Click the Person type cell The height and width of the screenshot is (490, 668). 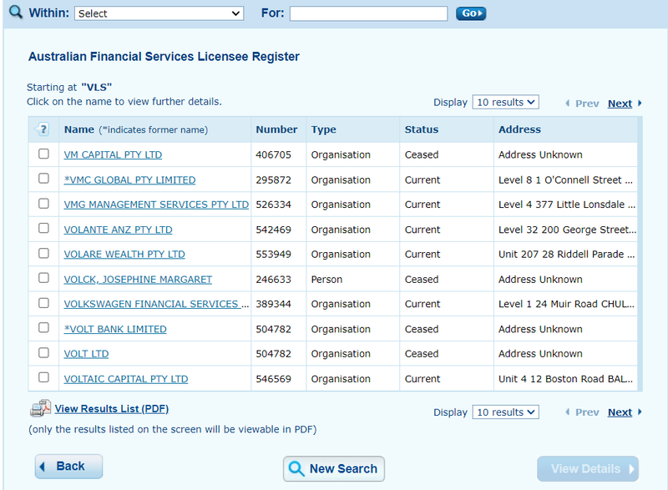(x=326, y=280)
